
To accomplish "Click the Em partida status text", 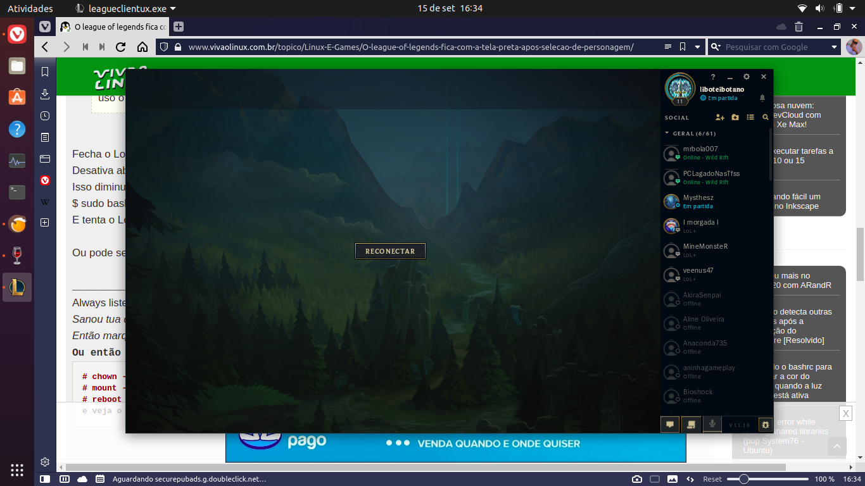I will point(723,98).
